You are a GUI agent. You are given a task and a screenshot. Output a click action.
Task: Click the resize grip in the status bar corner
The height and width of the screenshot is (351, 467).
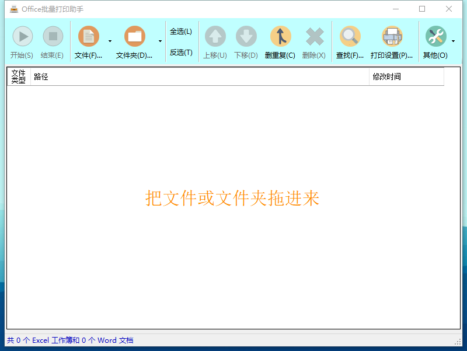coord(458,342)
